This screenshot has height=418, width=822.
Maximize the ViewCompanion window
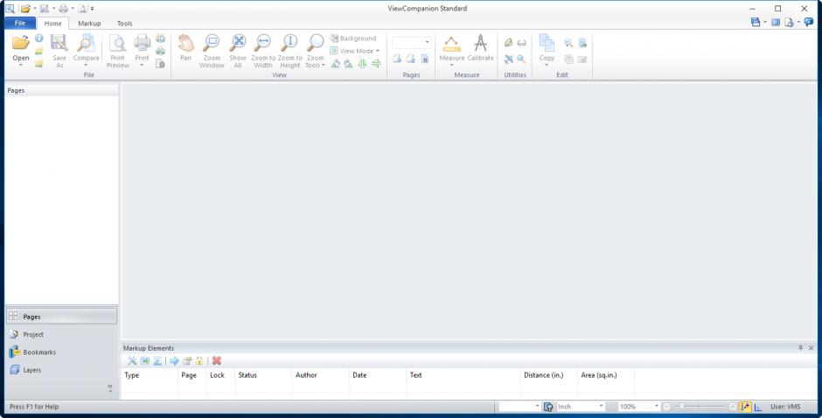pyautogui.click(x=778, y=9)
